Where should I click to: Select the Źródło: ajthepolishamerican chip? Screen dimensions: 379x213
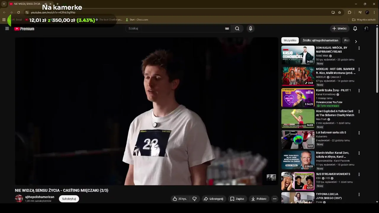[x=320, y=41]
